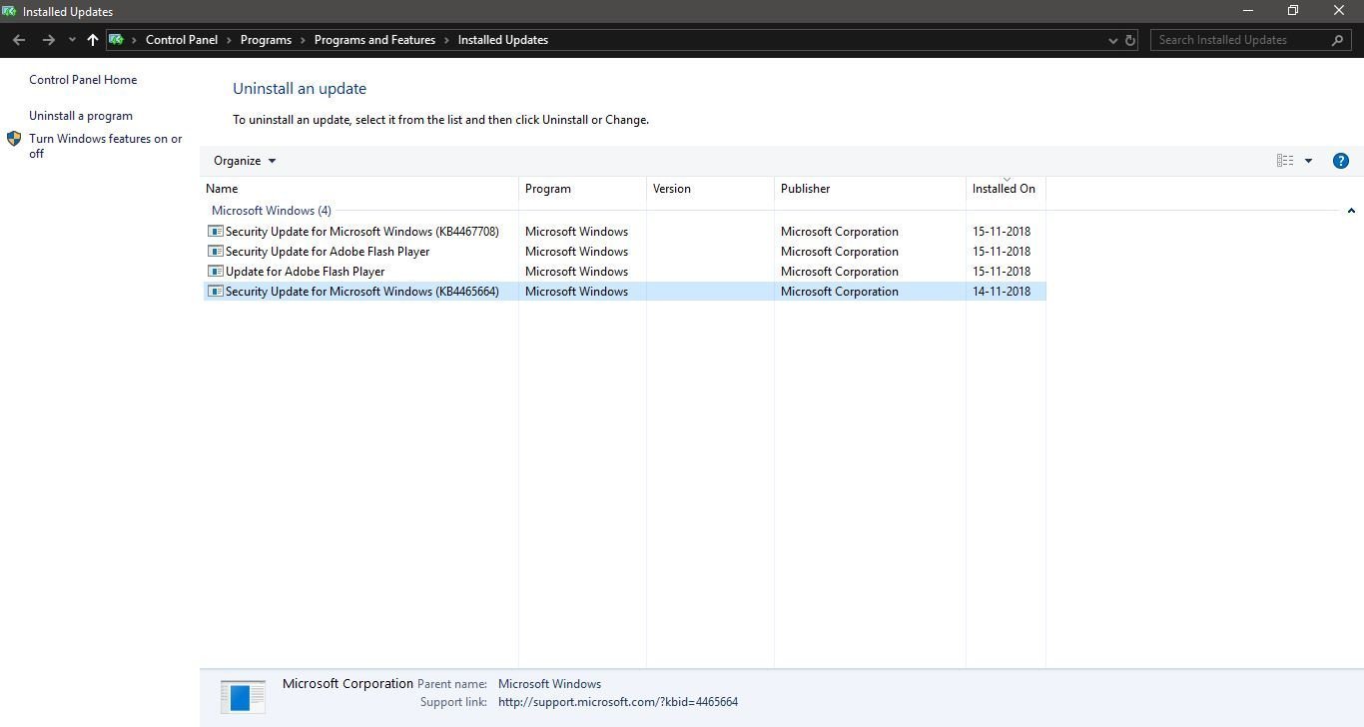This screenshot has width=1364, height=727.
Task: Click the search magnifier icon
Action: 1338,40
